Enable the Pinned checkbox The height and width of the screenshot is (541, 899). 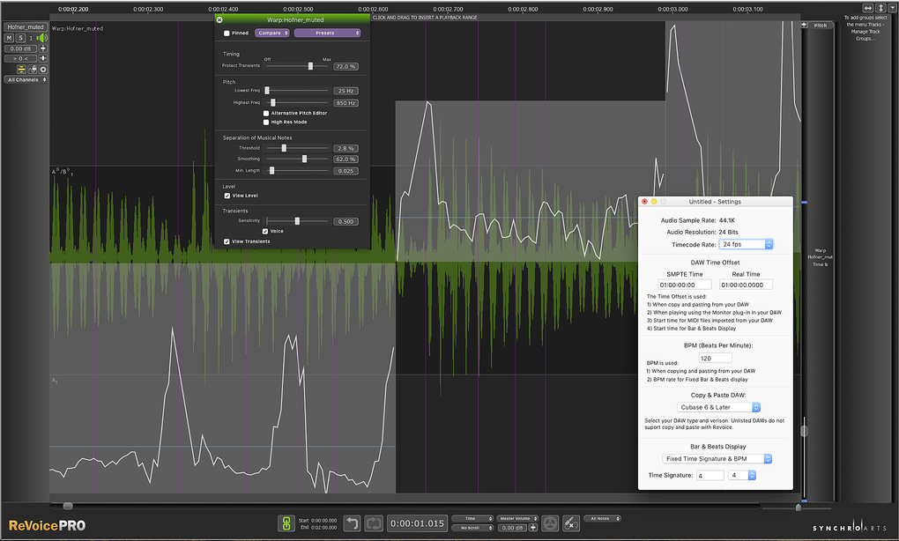coord(227,33)
